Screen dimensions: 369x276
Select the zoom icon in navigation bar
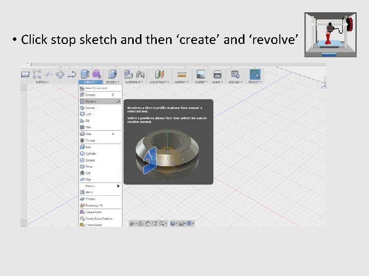click(155, 224)
